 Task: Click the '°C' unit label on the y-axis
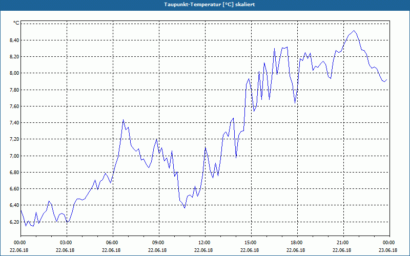click(16, 23)
